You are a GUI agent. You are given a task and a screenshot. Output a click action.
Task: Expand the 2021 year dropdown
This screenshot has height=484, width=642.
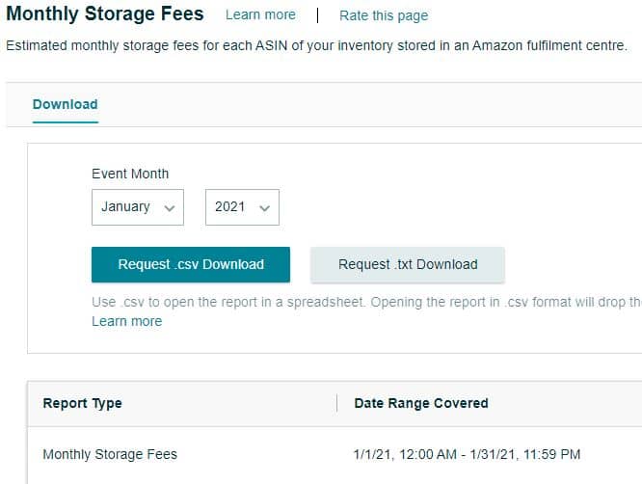242,207
